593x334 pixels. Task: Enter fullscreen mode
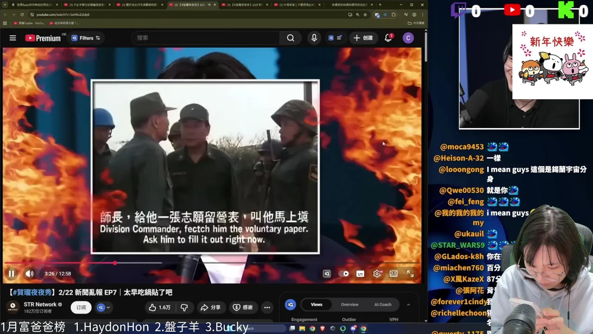(x=410, y=274)
